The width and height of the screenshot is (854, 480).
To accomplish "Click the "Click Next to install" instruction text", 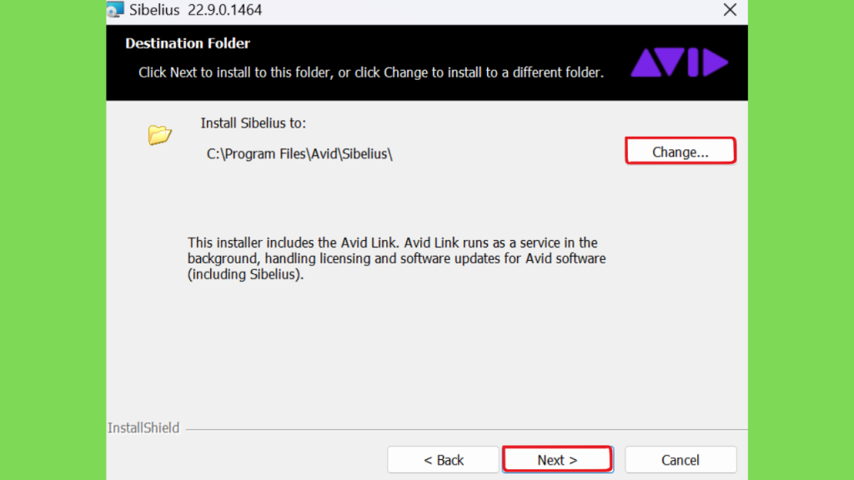I will pyautogui.click(x=371, y=72).
